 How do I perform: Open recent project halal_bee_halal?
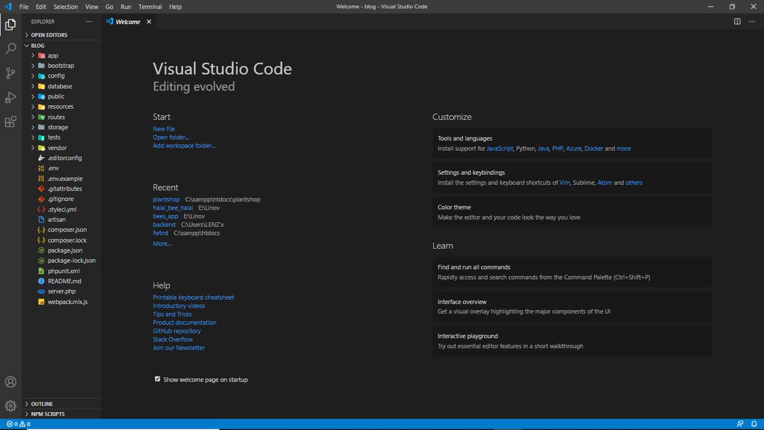[x=173, y=208]
